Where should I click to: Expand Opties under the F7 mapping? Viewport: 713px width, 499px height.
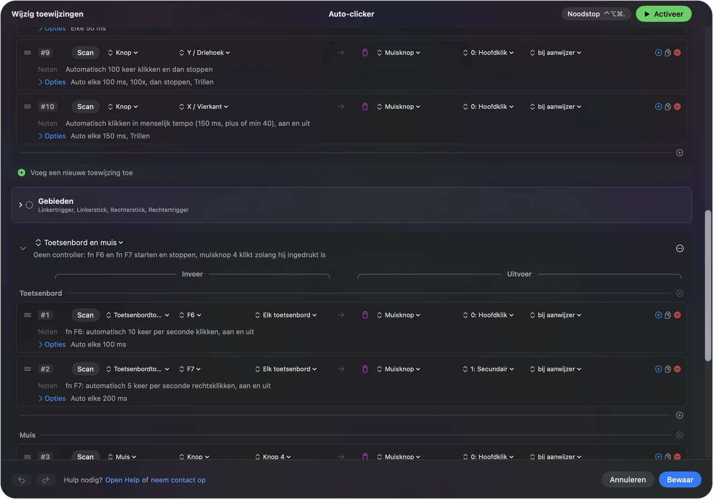point(52,399)
